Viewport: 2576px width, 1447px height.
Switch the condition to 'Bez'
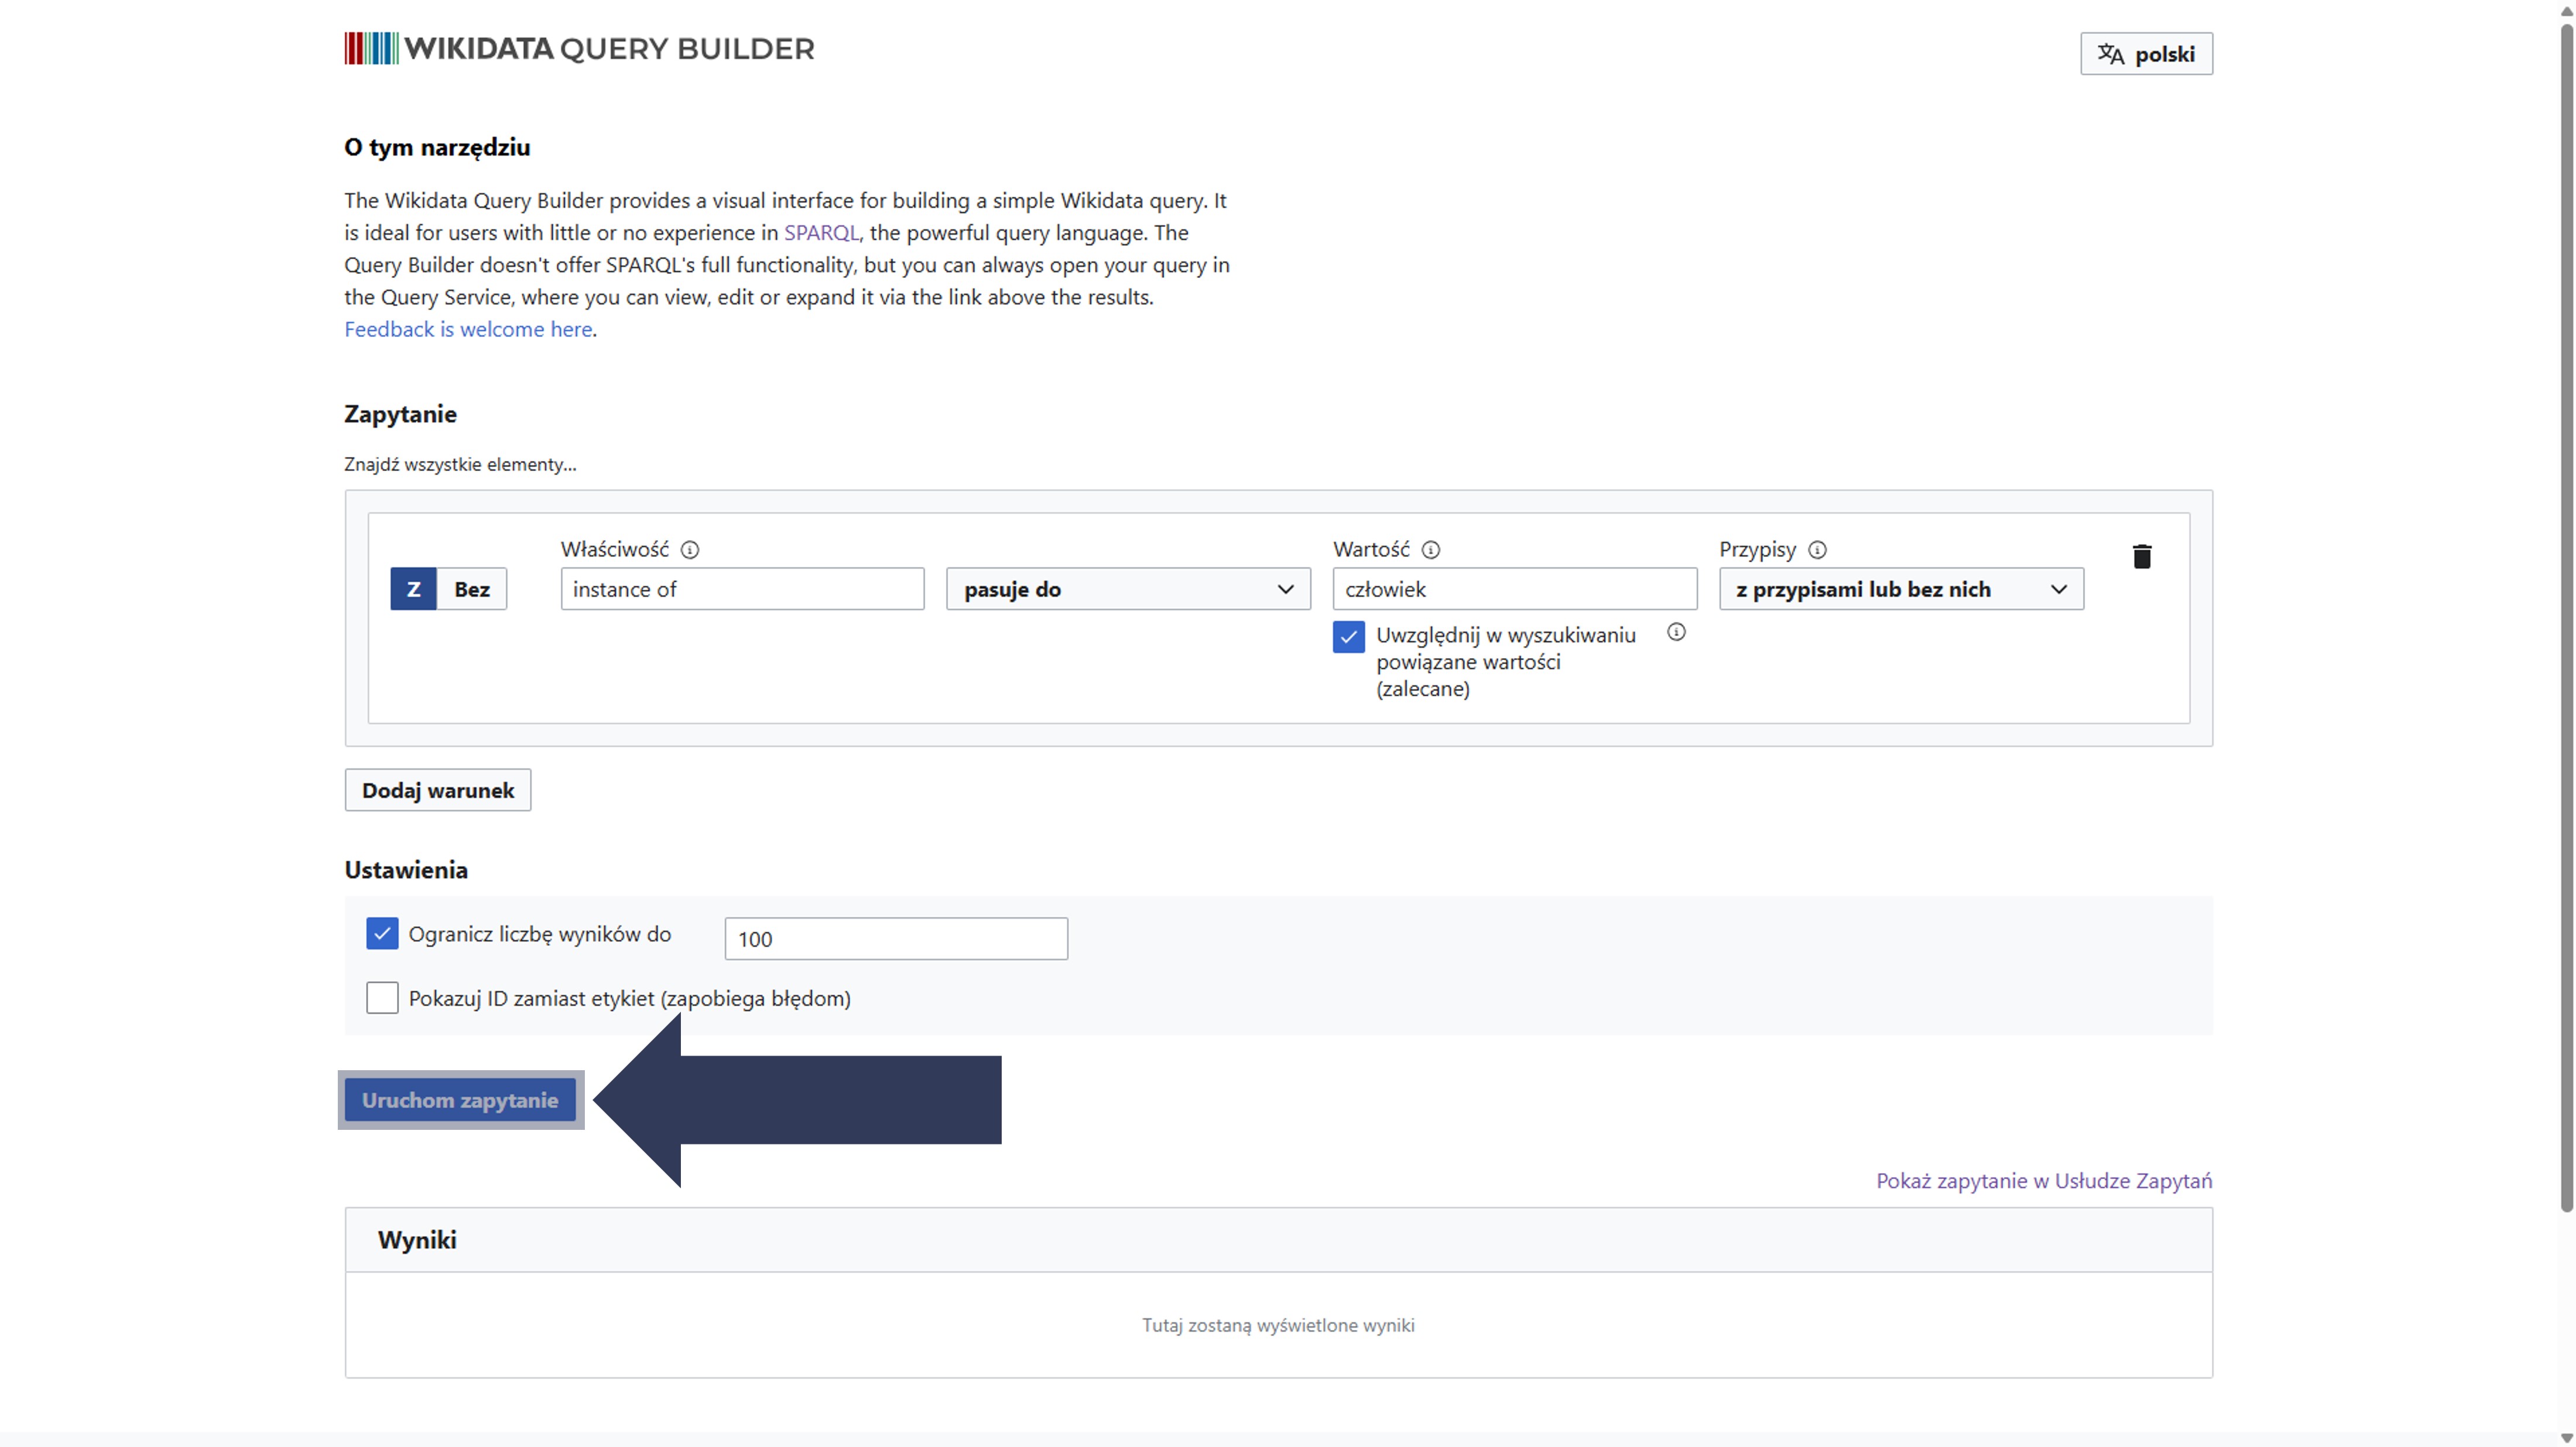tap(472, 590)
